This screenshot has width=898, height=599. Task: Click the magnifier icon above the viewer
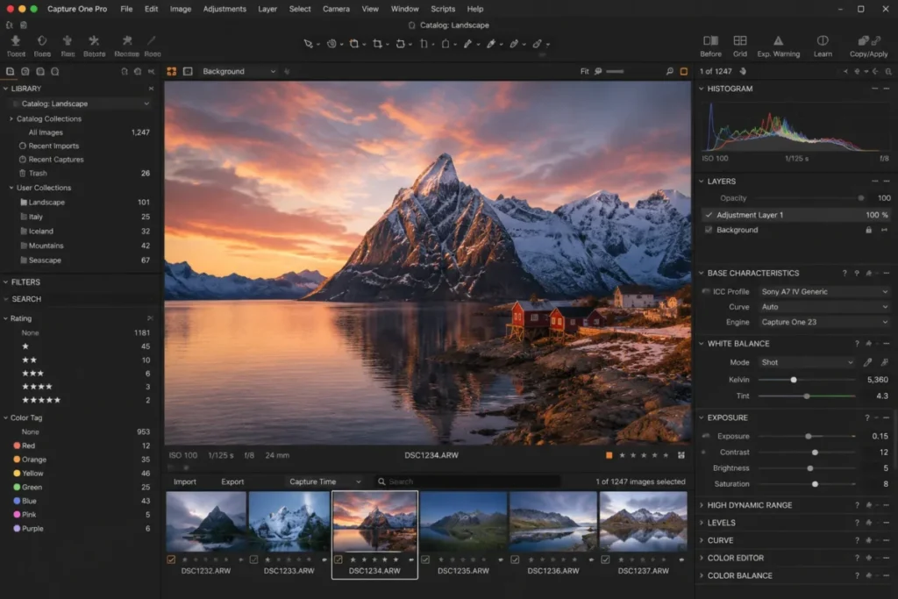[x=669, y=72]
